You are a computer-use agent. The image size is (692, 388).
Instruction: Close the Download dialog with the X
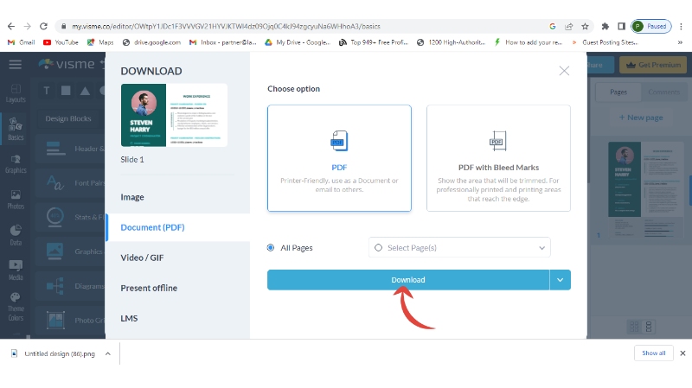(564, 71)
